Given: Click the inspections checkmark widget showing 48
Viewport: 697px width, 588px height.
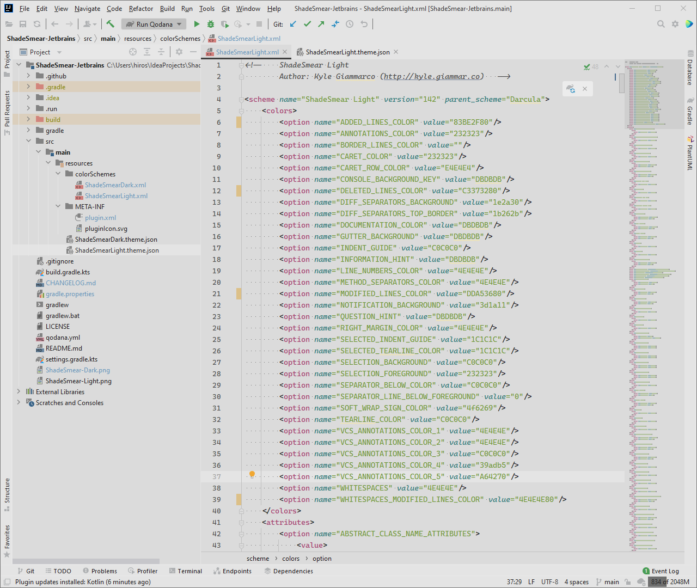Looking at the screenshot, I should tap(591, 67).
